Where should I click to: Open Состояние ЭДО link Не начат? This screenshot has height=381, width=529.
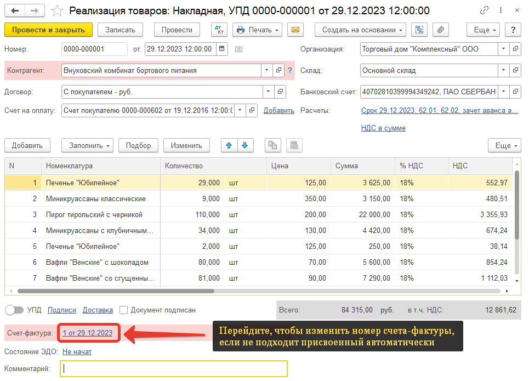(77, 351)
